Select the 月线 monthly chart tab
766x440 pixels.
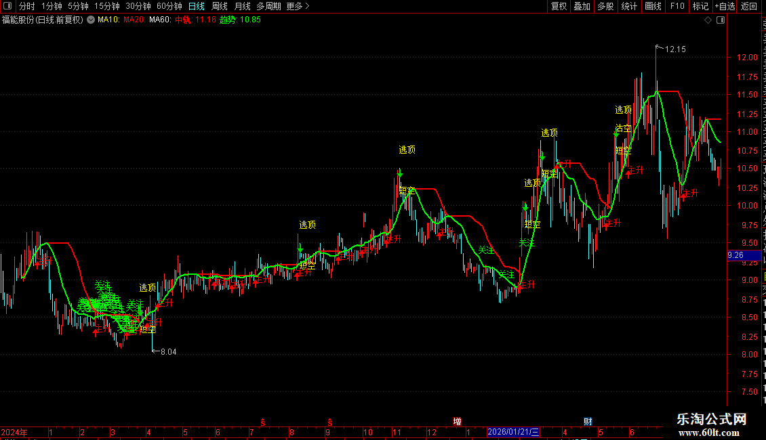tap(242, 6)
